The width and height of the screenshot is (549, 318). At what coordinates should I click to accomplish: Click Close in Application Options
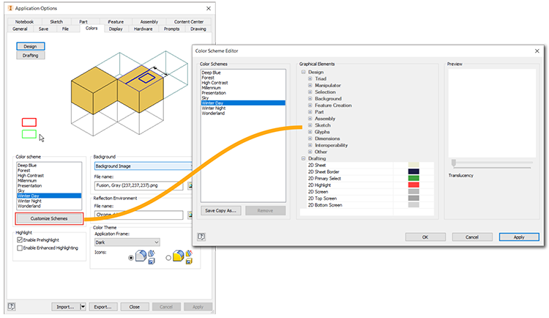tap(135, 307)
